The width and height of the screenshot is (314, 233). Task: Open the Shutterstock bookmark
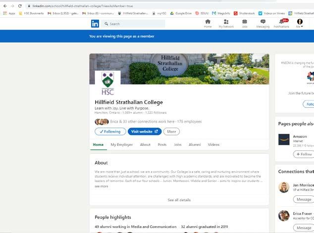244,13
